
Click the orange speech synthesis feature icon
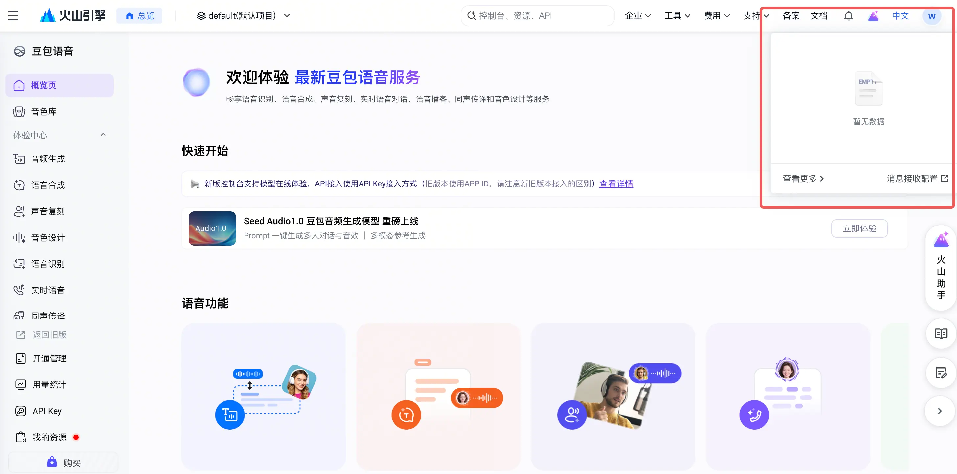coord(406,415)
